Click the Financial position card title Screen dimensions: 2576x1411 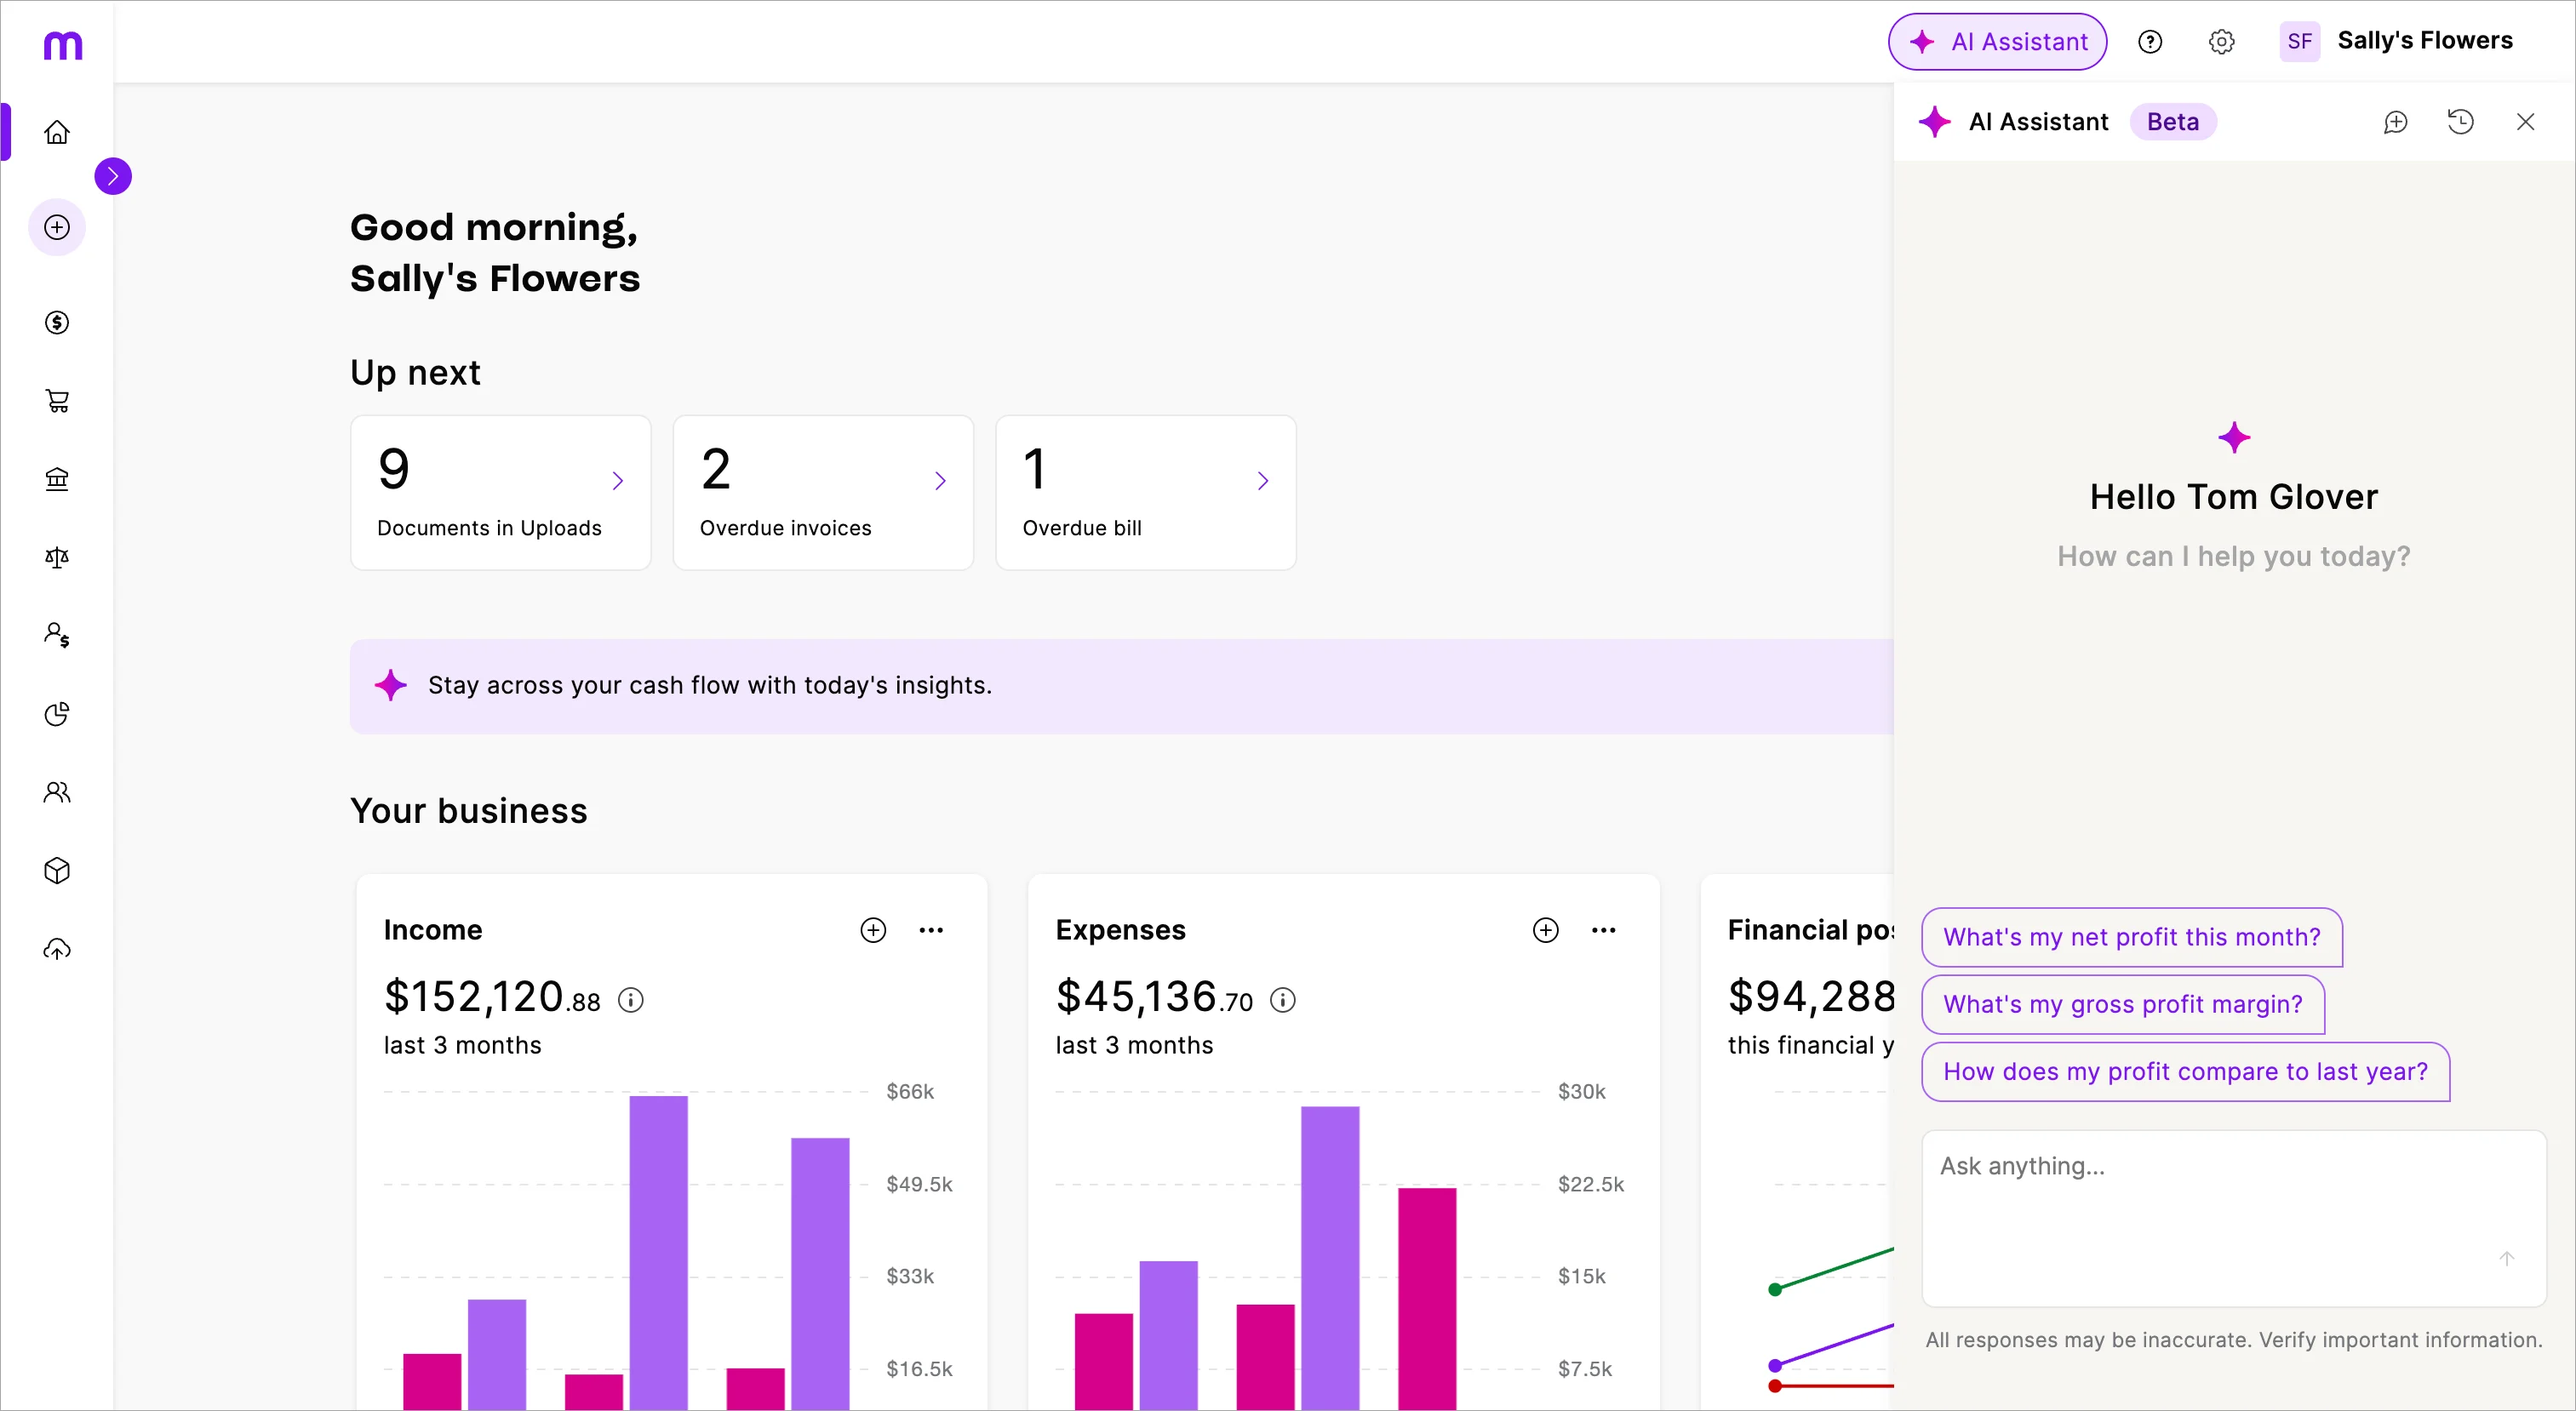(x=1810, y=930)
